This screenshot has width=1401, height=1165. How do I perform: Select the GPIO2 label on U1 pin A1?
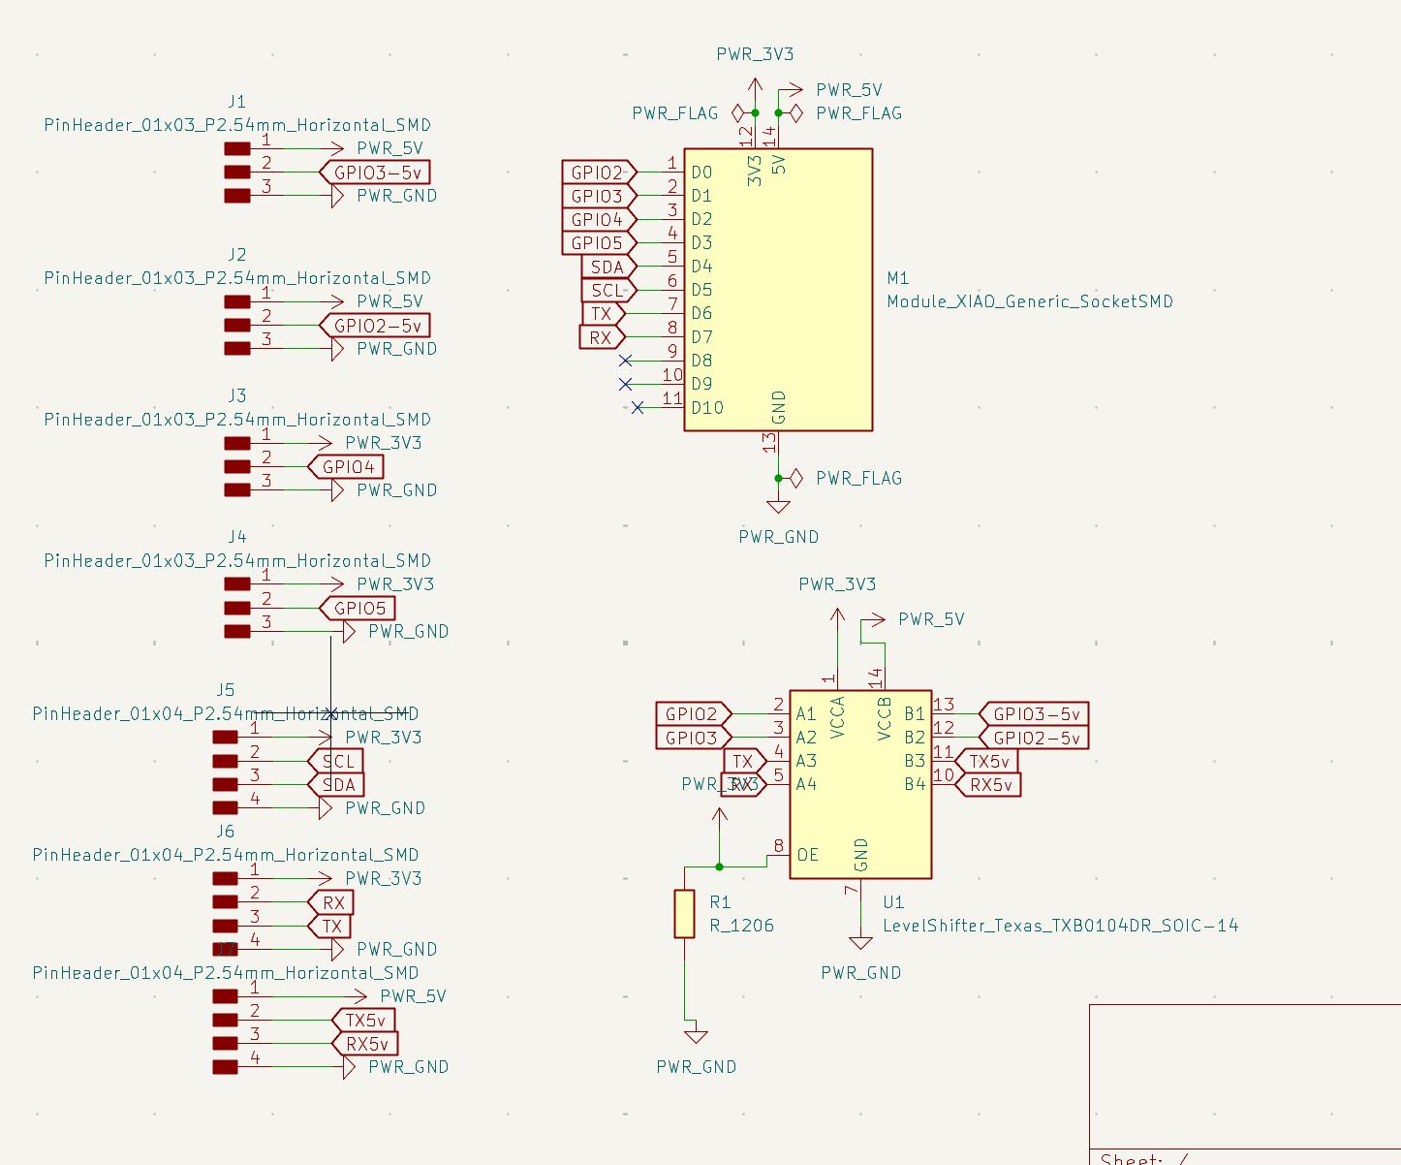694,714
